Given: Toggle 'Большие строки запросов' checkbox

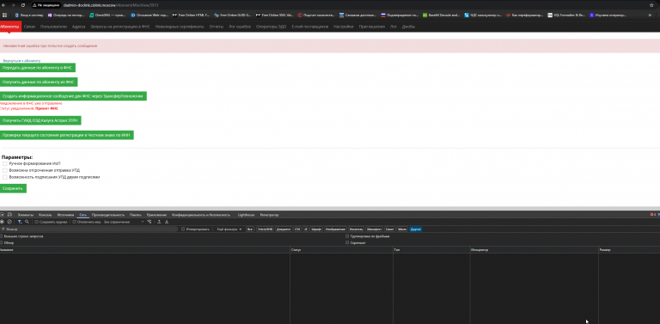Looking at the screenshot, I should click(1, 236).
